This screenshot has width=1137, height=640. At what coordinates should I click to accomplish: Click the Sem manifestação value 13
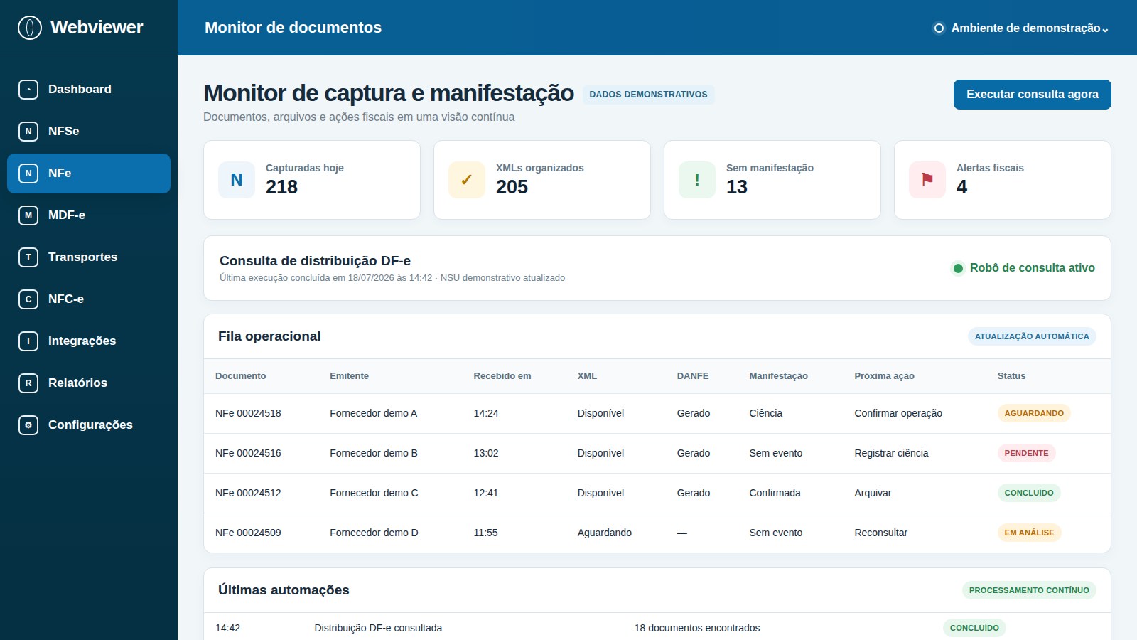pos(736,187)
